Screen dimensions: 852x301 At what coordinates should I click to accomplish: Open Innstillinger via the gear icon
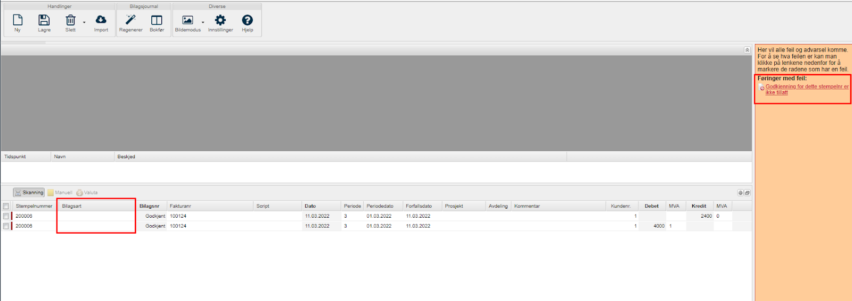click(220, 21)
